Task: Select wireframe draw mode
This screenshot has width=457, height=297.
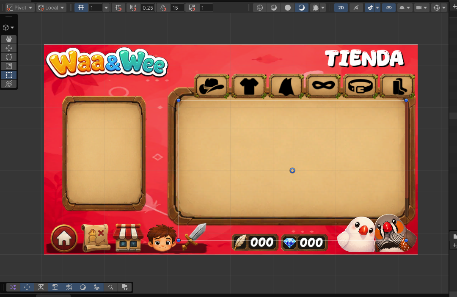Action: 260,8
